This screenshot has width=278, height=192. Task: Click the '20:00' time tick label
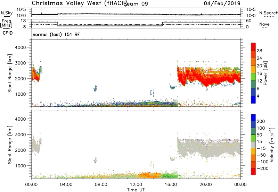coord(206,185)
